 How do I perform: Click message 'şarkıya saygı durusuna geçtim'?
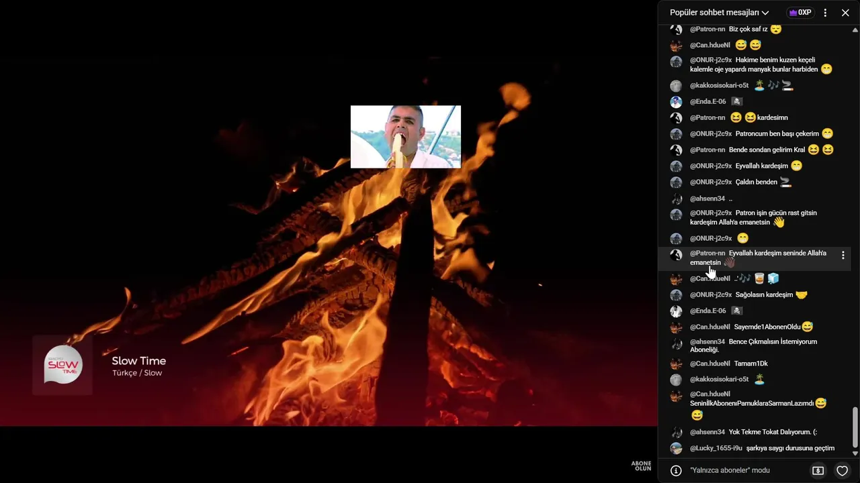tap(790, 448)
